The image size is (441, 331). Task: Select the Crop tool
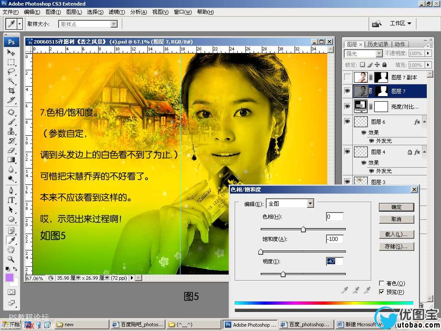point(11,91)
